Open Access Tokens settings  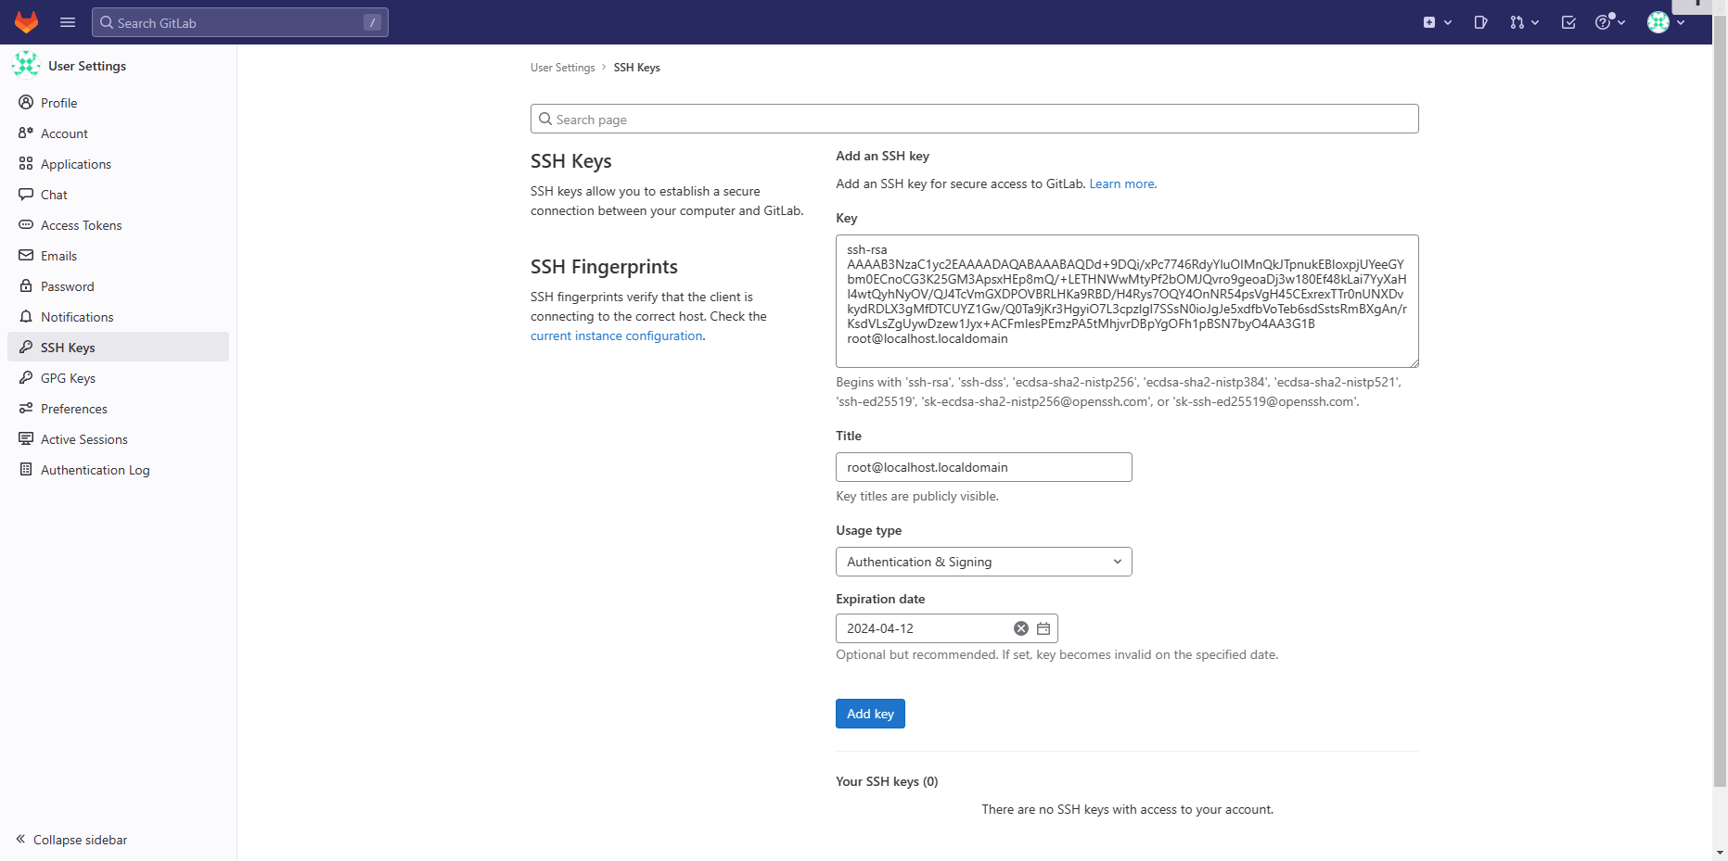tap(81, 225)
